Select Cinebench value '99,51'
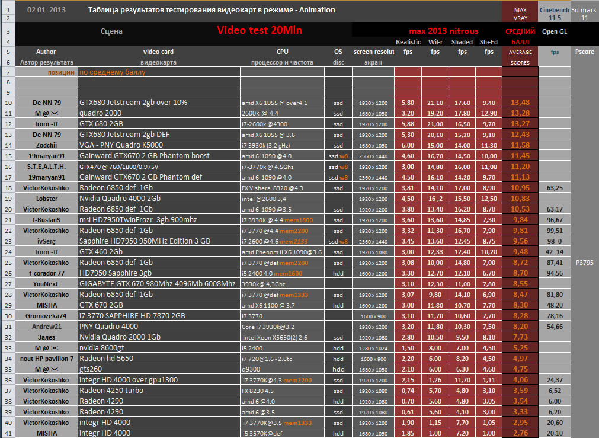The width and height of the screenshot is (599, 438). pos(555,231)
